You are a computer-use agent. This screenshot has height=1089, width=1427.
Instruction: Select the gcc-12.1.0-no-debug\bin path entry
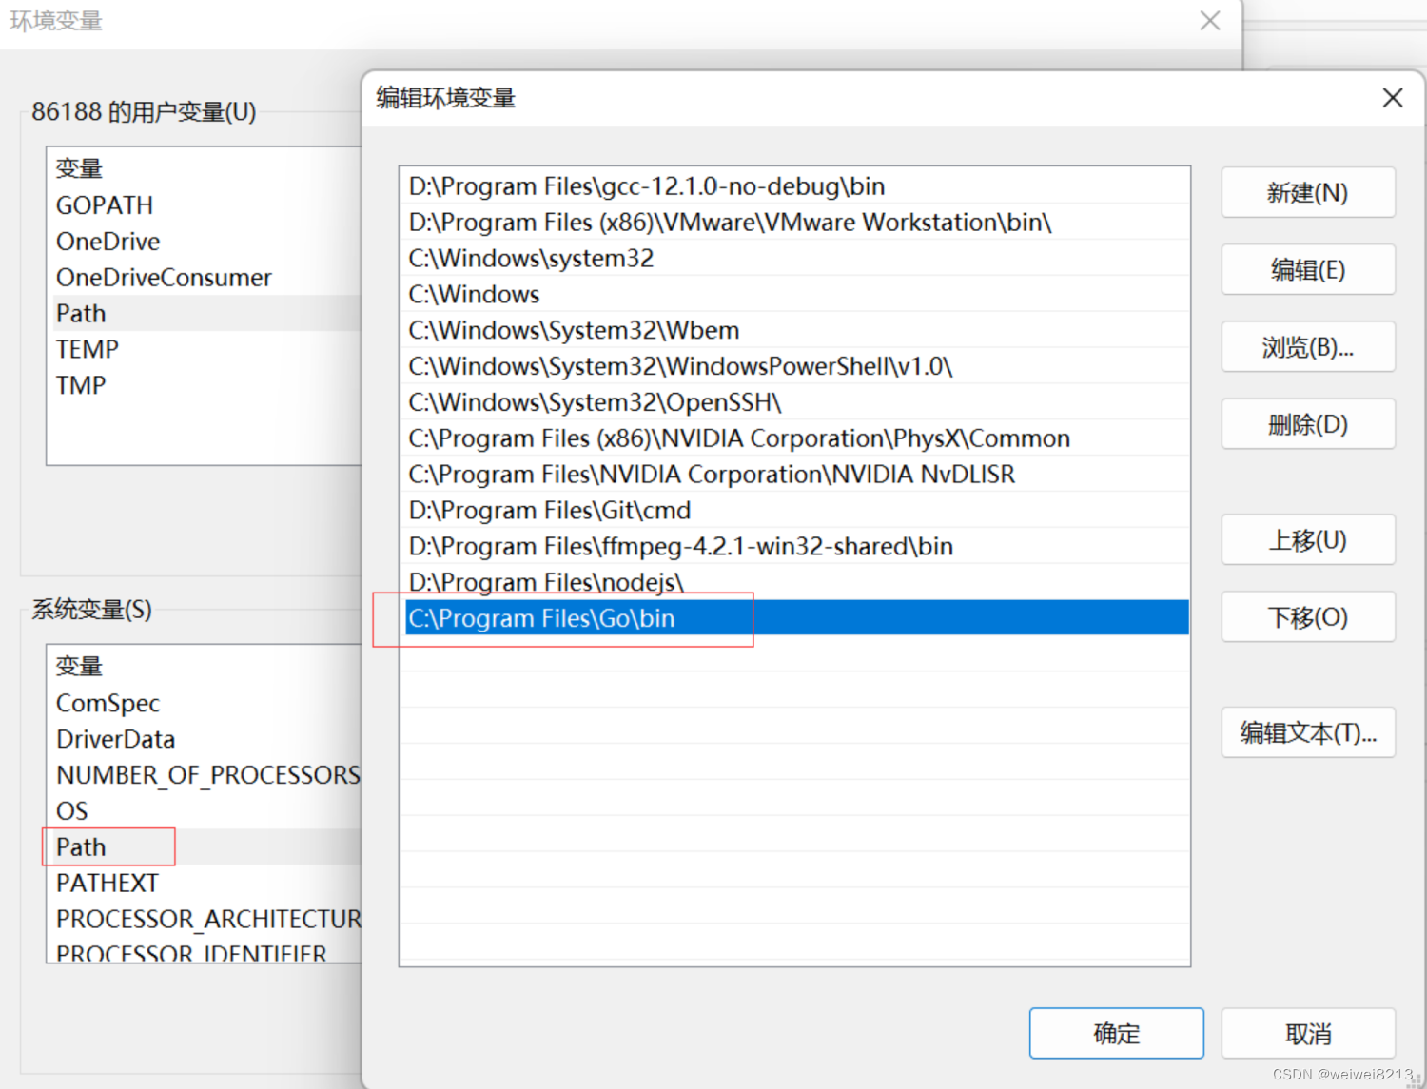pyautogui.click(x=794, y=186)
